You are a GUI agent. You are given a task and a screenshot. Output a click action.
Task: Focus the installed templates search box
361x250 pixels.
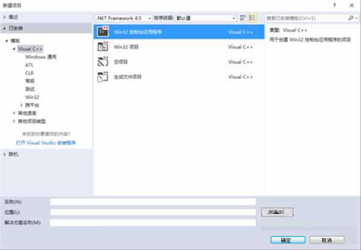pyautogui.click(x=306, y=18)
